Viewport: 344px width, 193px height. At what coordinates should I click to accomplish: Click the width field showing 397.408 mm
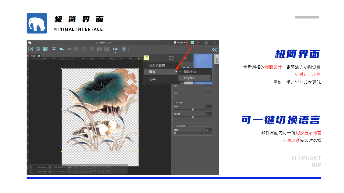[x=59, y=167]
